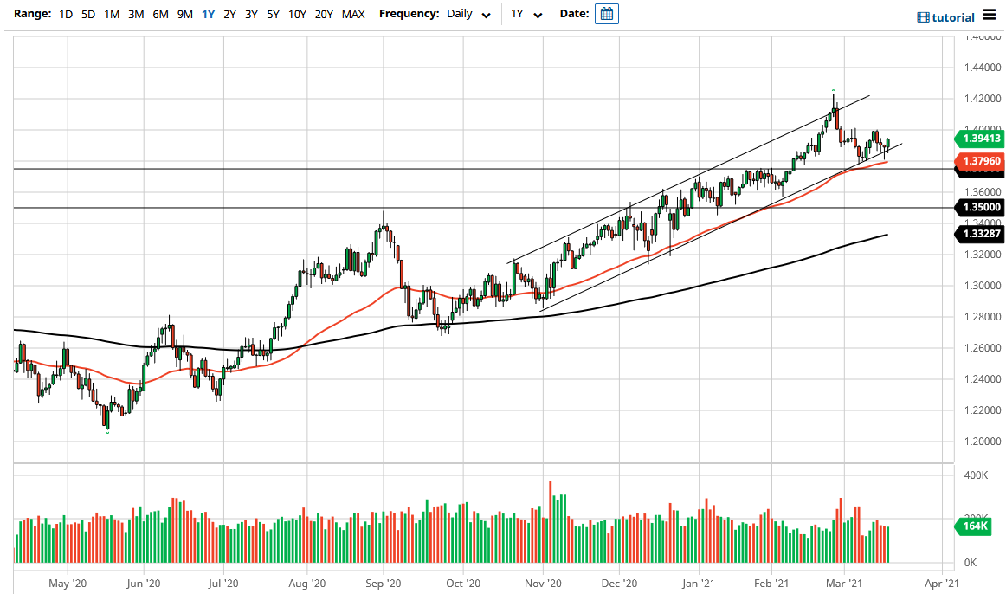Viewport: 1006px width, 594px height.
Task: Select the 5D range
Action: [88, 14]
